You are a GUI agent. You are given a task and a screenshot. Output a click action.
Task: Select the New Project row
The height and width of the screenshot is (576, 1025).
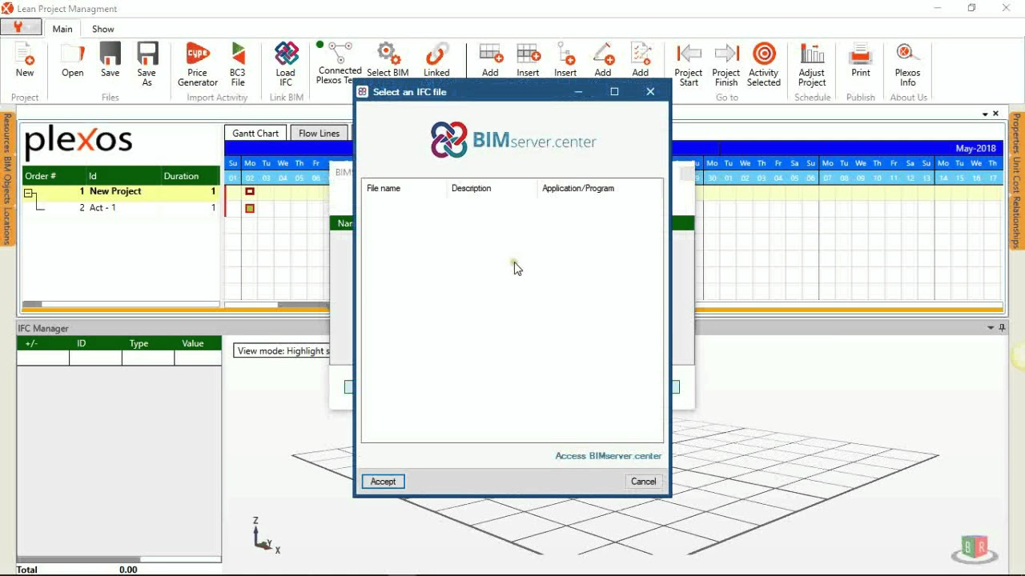tap(120, 192)
